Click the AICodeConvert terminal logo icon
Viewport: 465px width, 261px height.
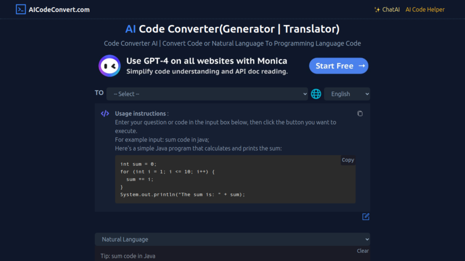coord(21,10)
